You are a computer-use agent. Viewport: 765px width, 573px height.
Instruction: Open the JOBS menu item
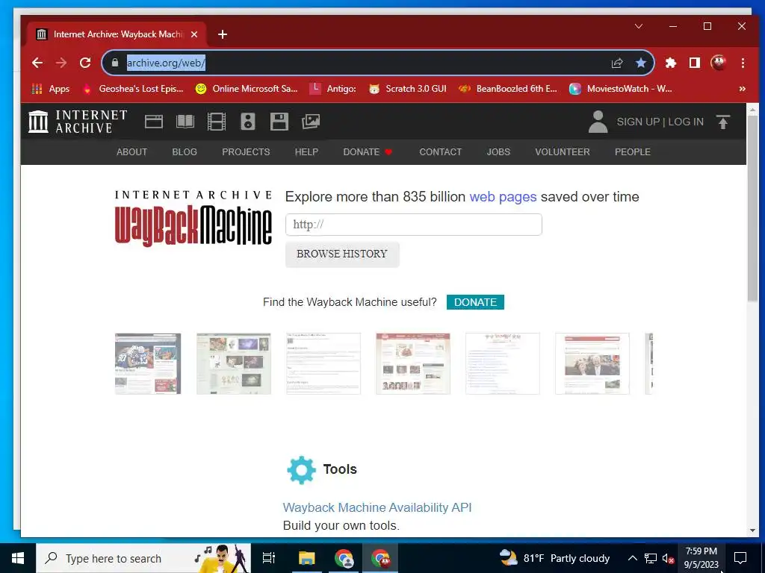coord(498,152)
